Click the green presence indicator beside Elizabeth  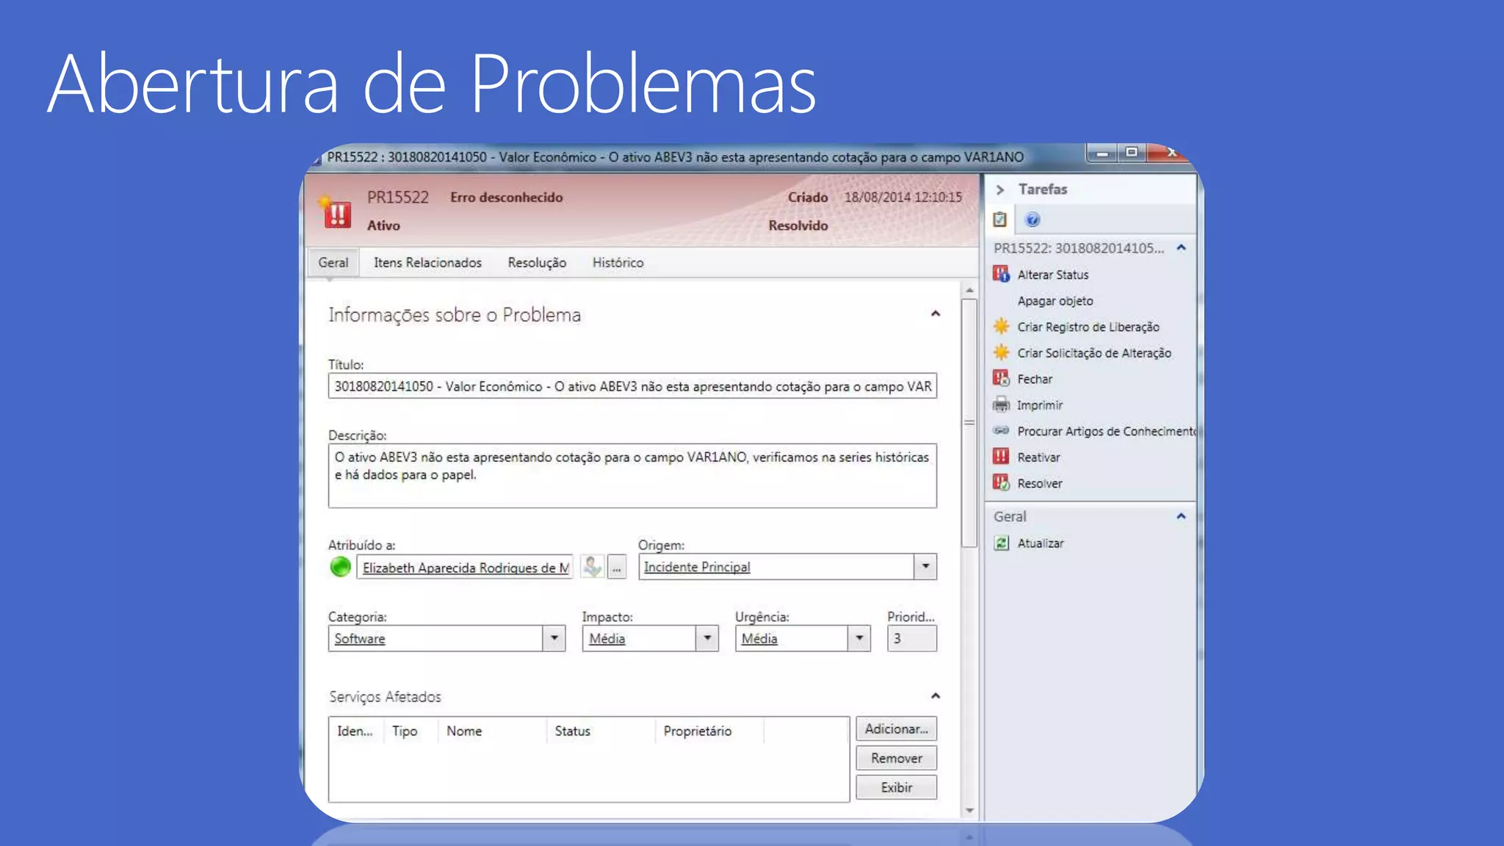340,567
